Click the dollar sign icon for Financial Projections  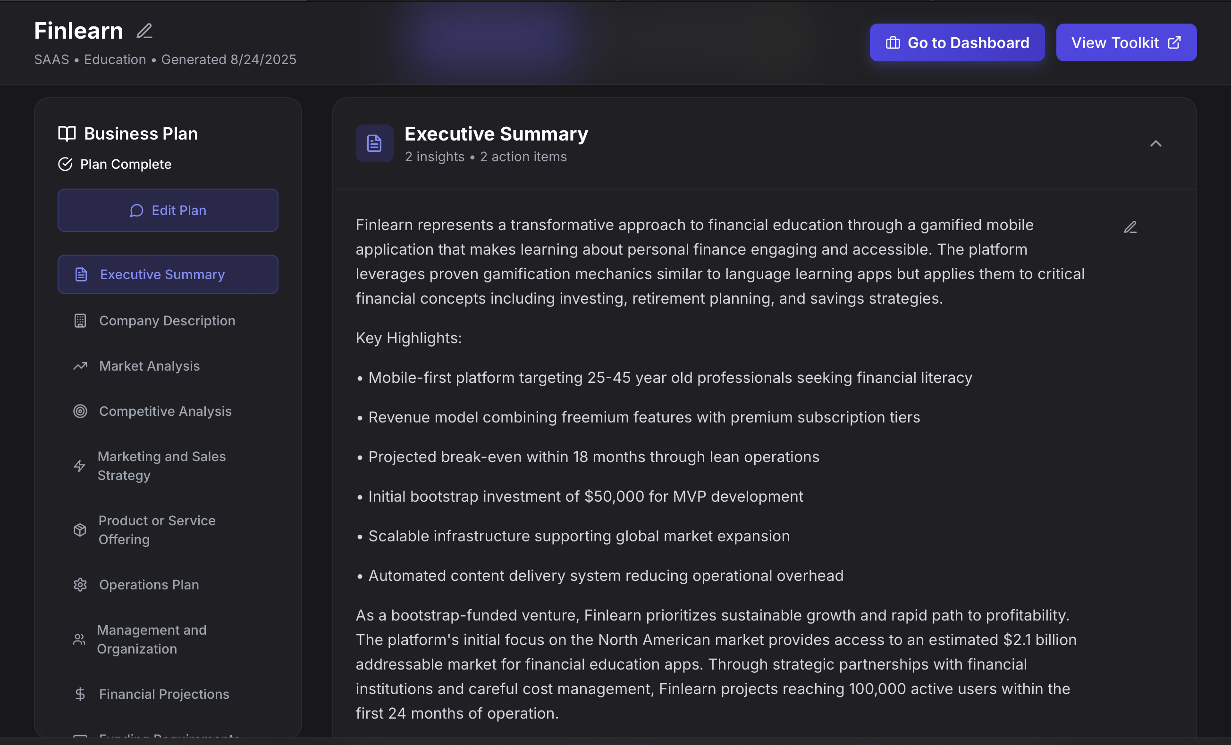coord(80,694)
